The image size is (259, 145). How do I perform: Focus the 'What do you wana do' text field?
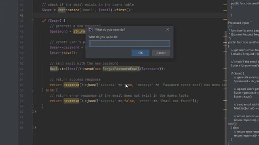pyautogui.click(x=129, y=43)
